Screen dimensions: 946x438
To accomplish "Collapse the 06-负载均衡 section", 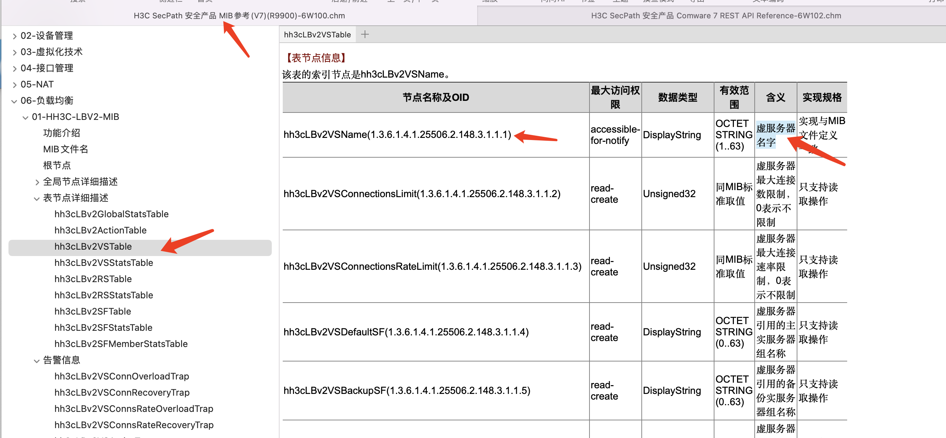I will [x=14, y=101].
